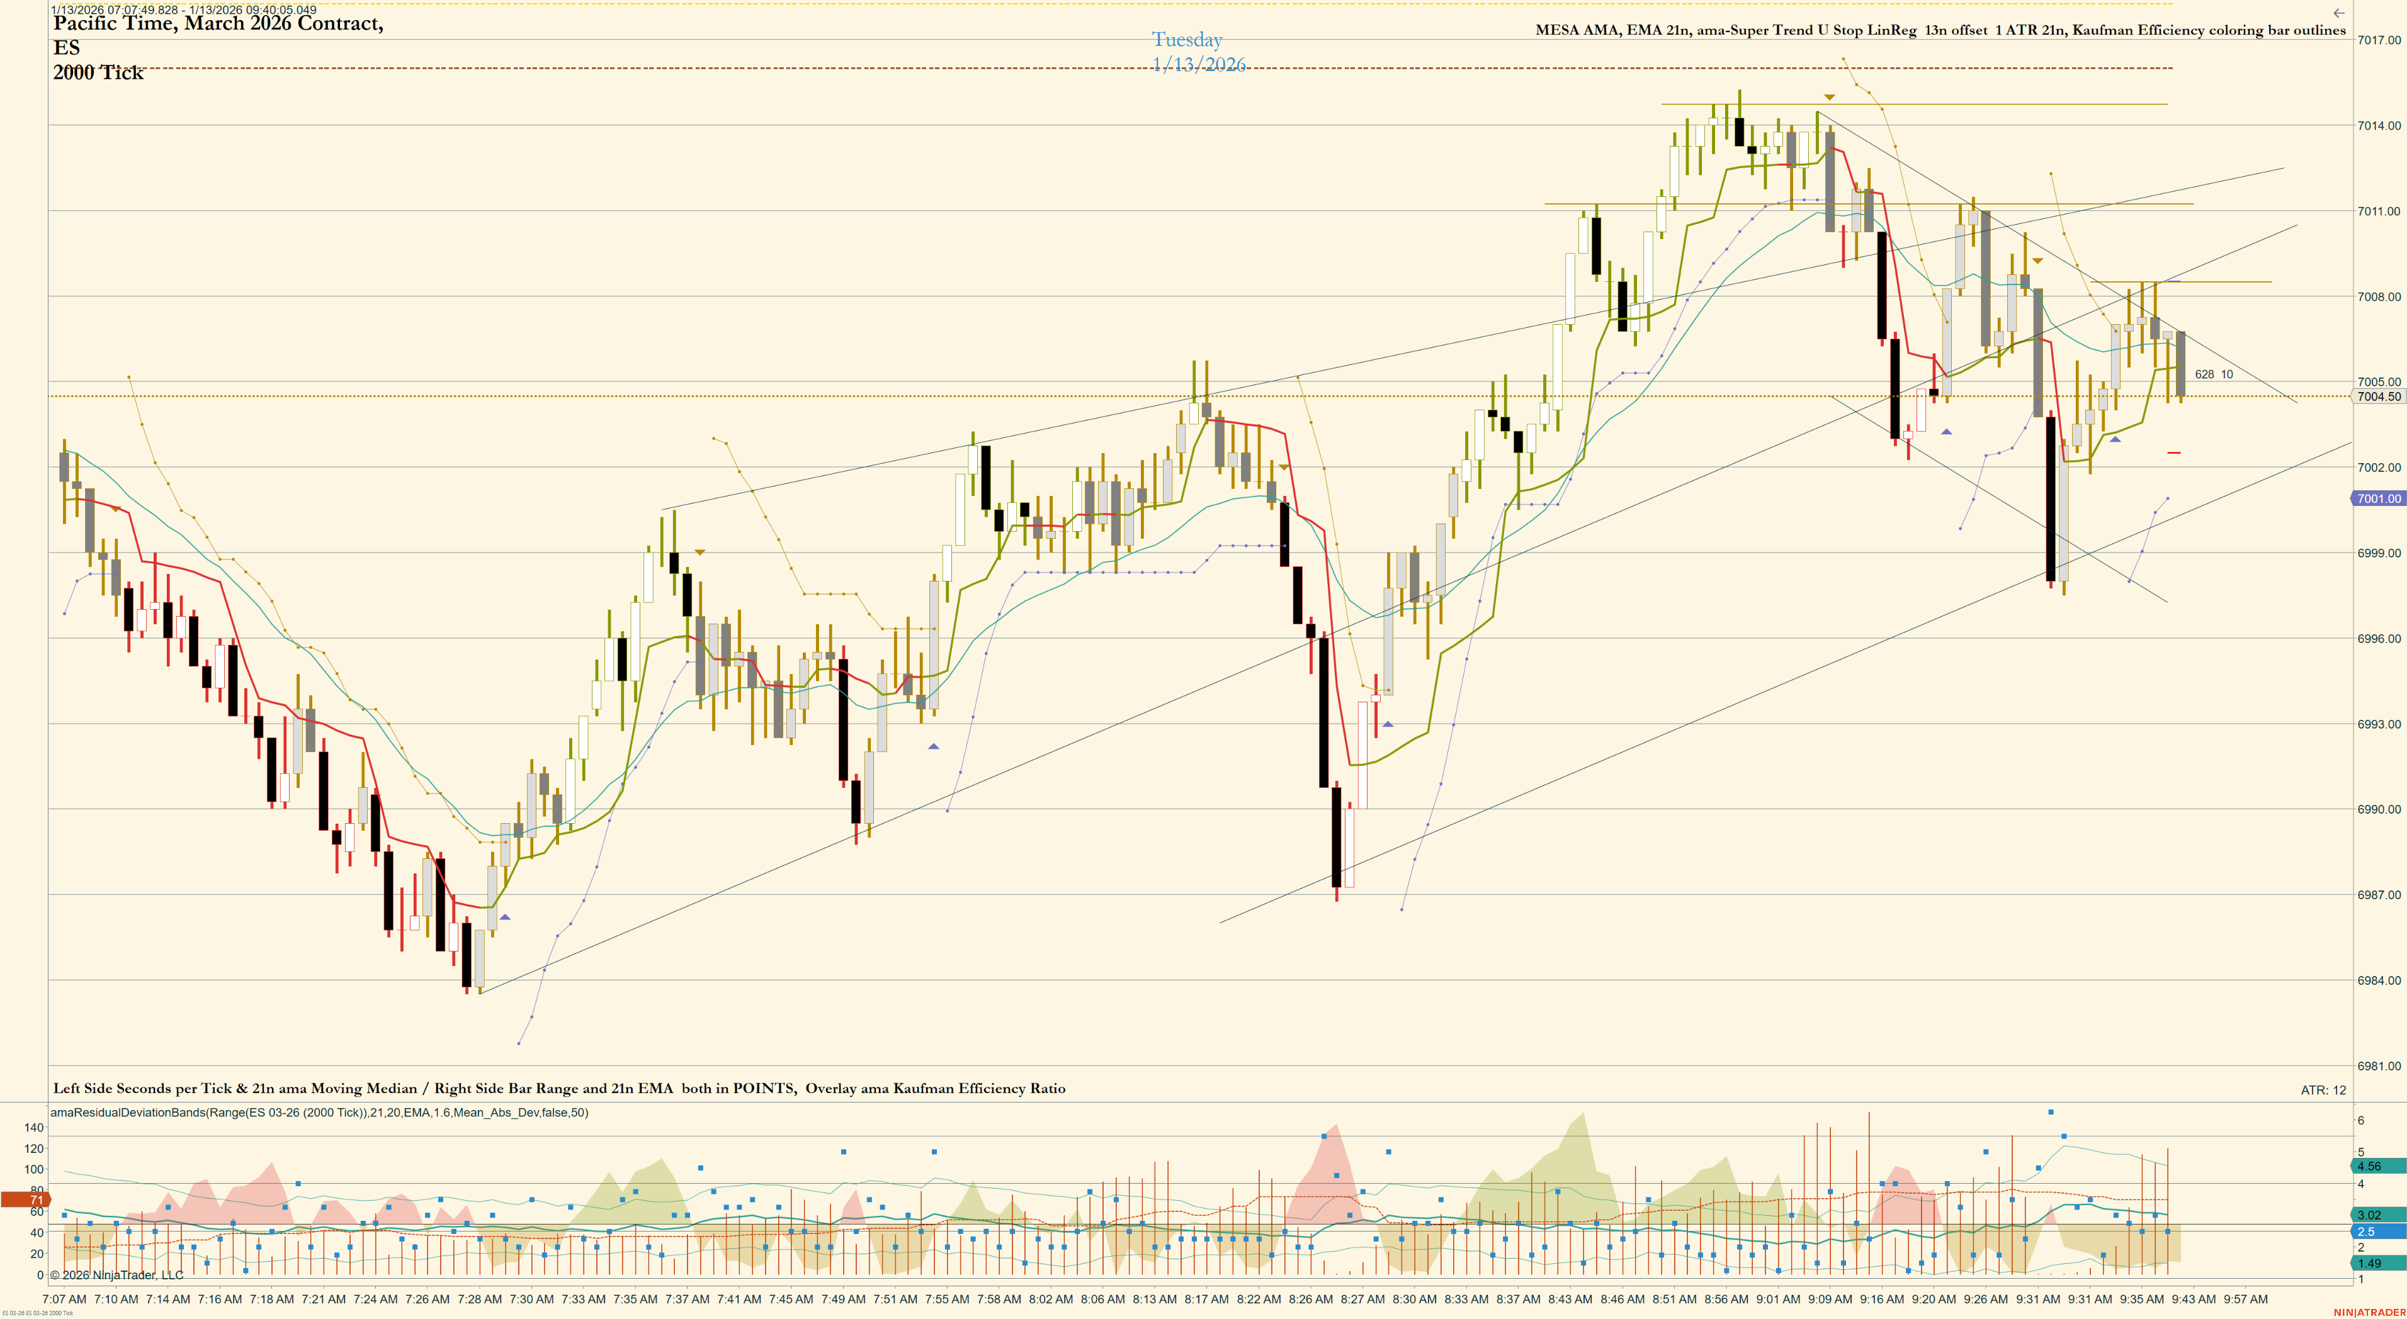Image resolution: width=2407 pixels, height=1319 pixels.
Task: Select the green 1.49 indicator value marker
Action: tap(2377, 1263)
